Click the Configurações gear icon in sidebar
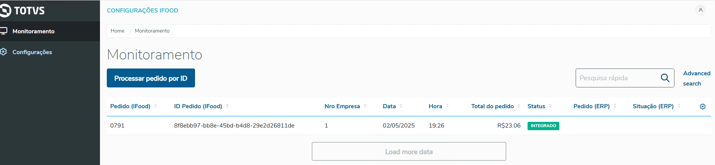 [4, 52]
